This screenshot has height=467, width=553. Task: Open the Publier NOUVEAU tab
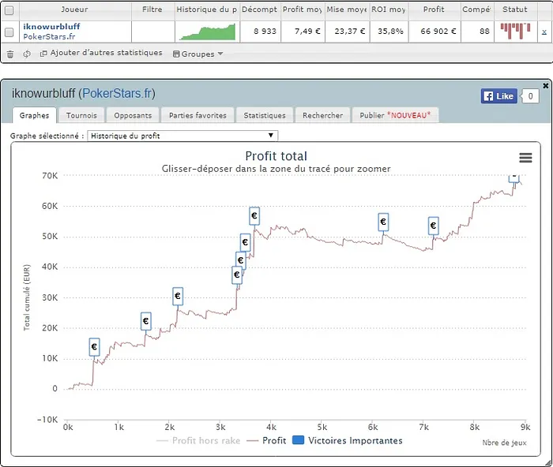pyautogui.click(x=395, y=115)
